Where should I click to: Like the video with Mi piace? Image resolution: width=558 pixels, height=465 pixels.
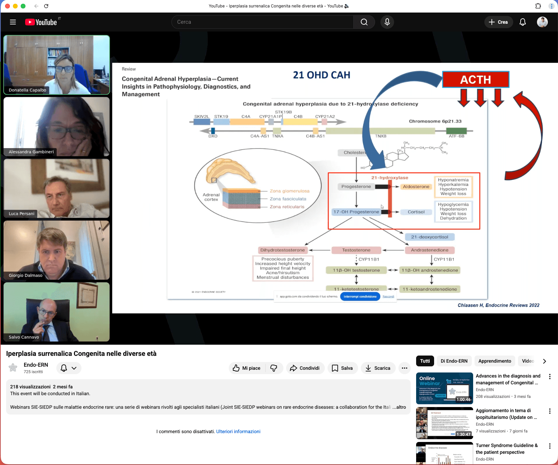point(247,368)
